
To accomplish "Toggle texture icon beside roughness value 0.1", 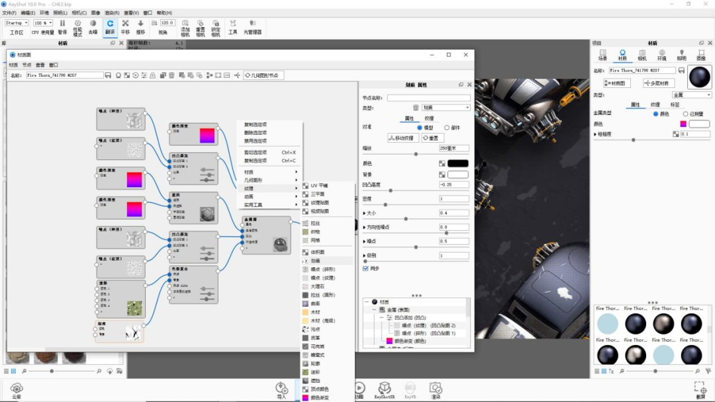I will [x=676, y=134].
